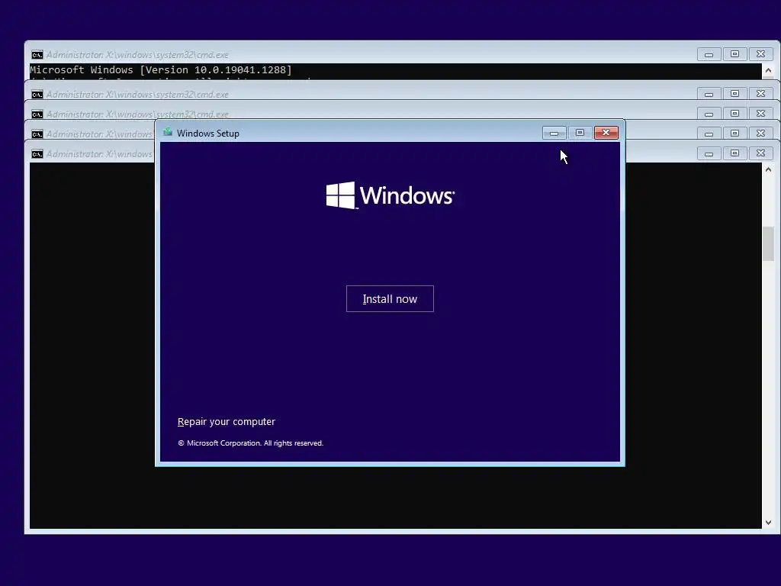Click cmd icon of frontmost blank cmd window
This screenshot has width=781, height=586.
[x=37, y=154]
